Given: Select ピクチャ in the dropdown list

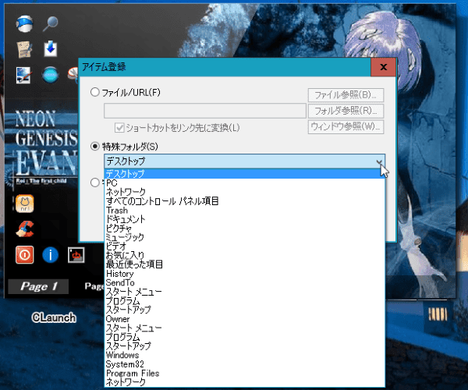Looking at the screenshot, I should 244,229.
